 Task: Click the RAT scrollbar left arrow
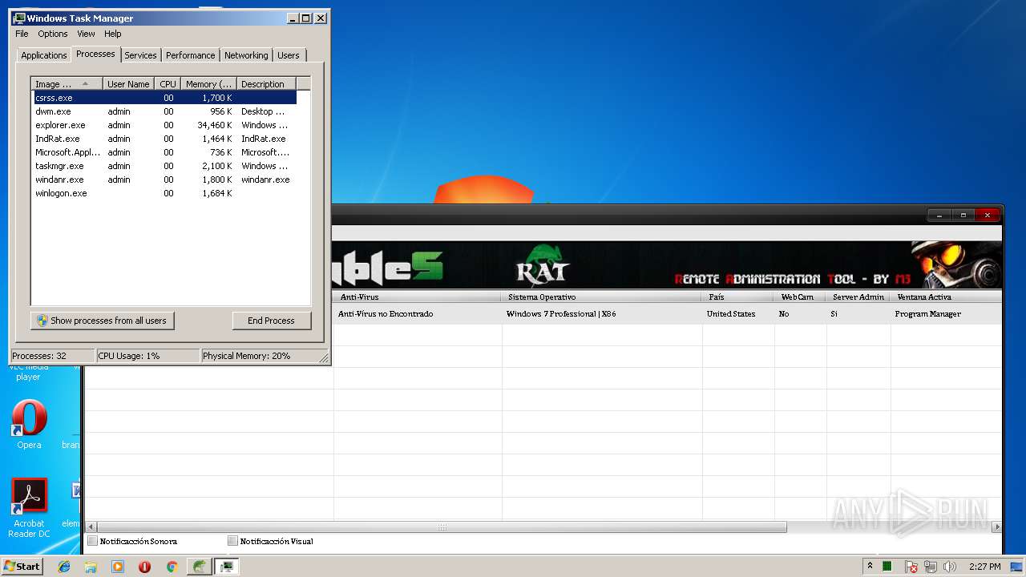pos(91,527)
